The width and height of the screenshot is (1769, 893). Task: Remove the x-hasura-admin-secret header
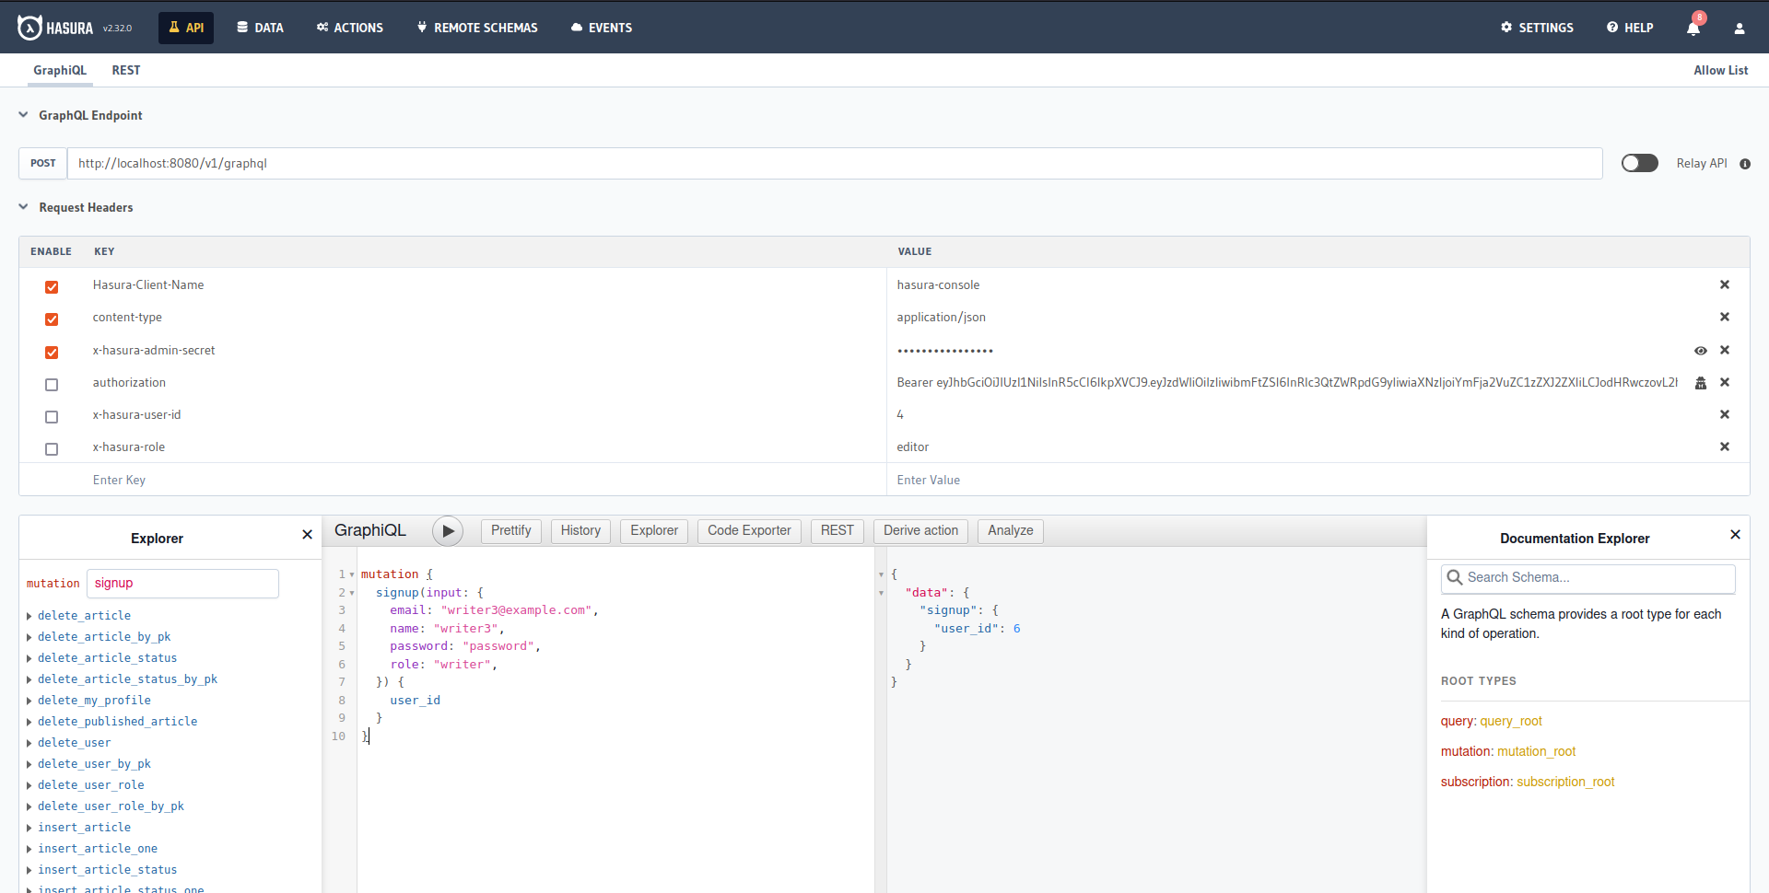pos(1725,350)
